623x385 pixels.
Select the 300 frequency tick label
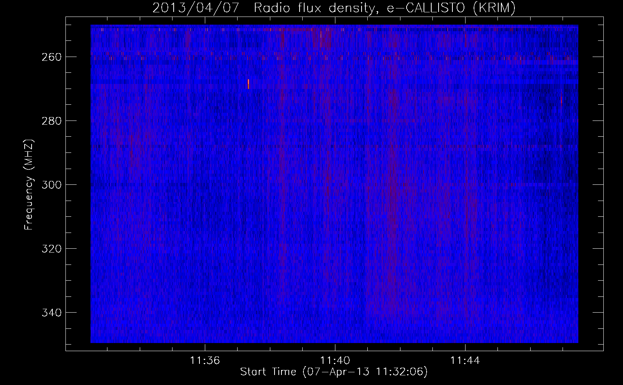tap(51, 185)
